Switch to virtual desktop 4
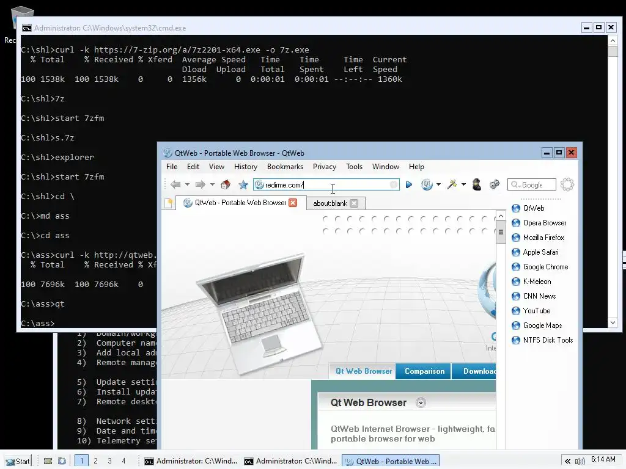Screen dimensions: 626x469 point(123,460)
